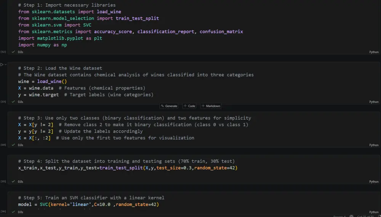381x217 pixels.
Task: Click success checkmark under Step 4 cell
Action: [x=13, y=181]
